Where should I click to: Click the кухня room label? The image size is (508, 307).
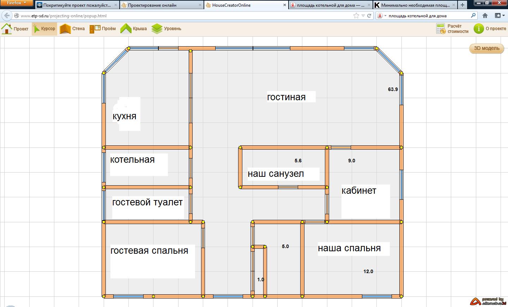(x=125, y=116)
